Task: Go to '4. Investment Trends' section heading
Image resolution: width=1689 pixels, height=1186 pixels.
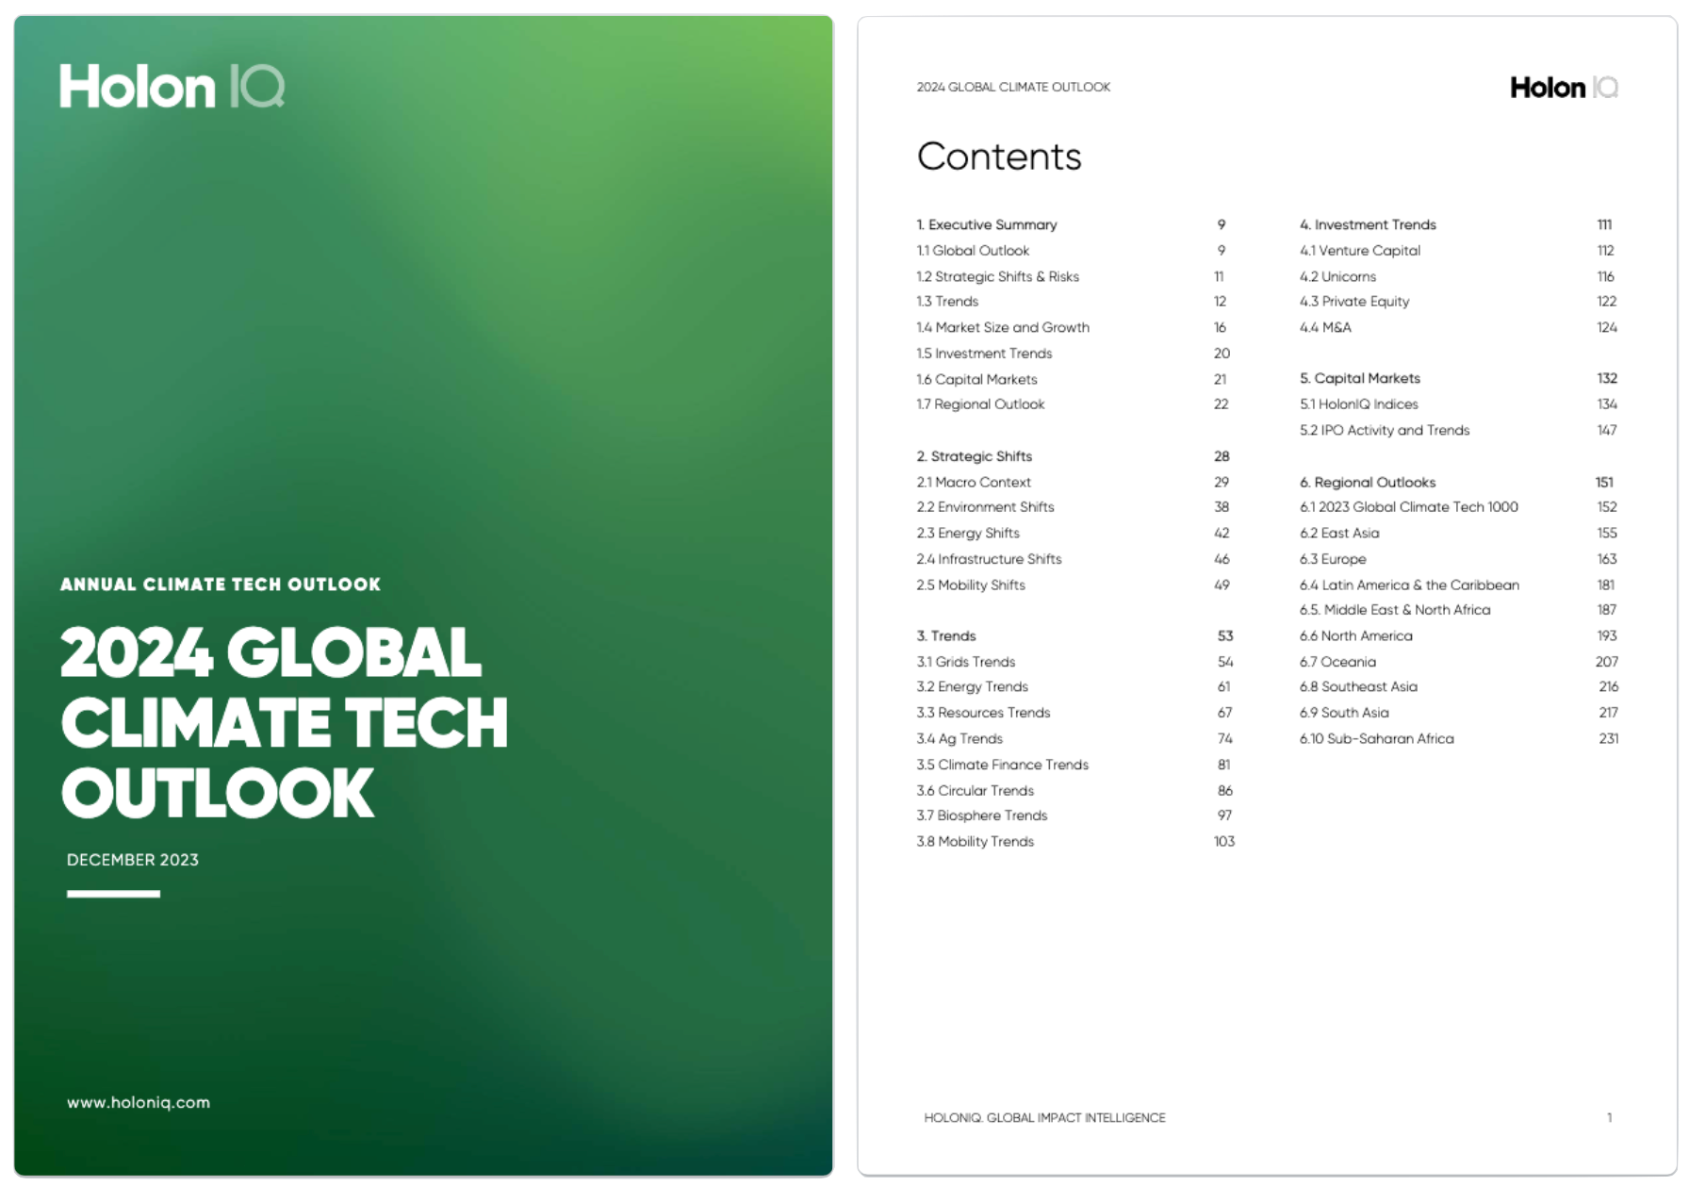Action: pos(1368,224)
